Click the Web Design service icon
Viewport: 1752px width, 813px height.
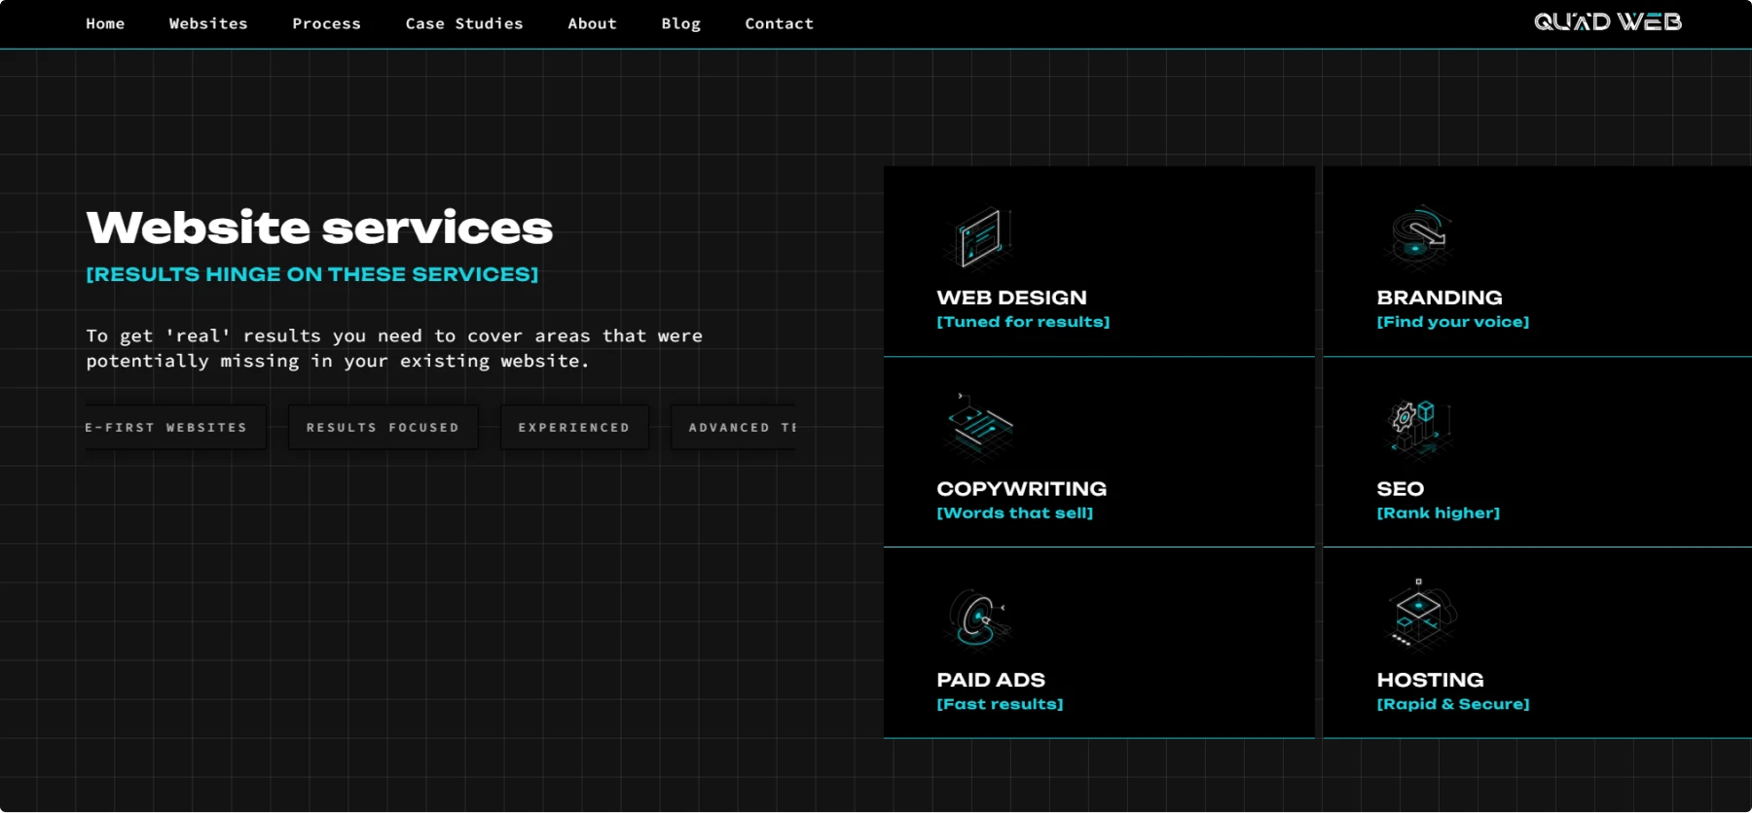[x=978, y=238]
